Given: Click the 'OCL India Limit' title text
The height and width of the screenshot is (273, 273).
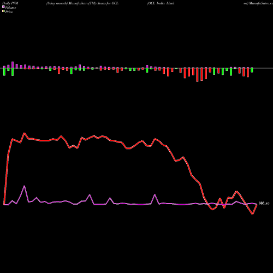Looking at the screenshot, I should [161, 3].
